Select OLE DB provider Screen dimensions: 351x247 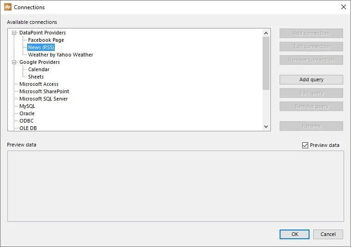pyautogui.click(x=28, y=128)
